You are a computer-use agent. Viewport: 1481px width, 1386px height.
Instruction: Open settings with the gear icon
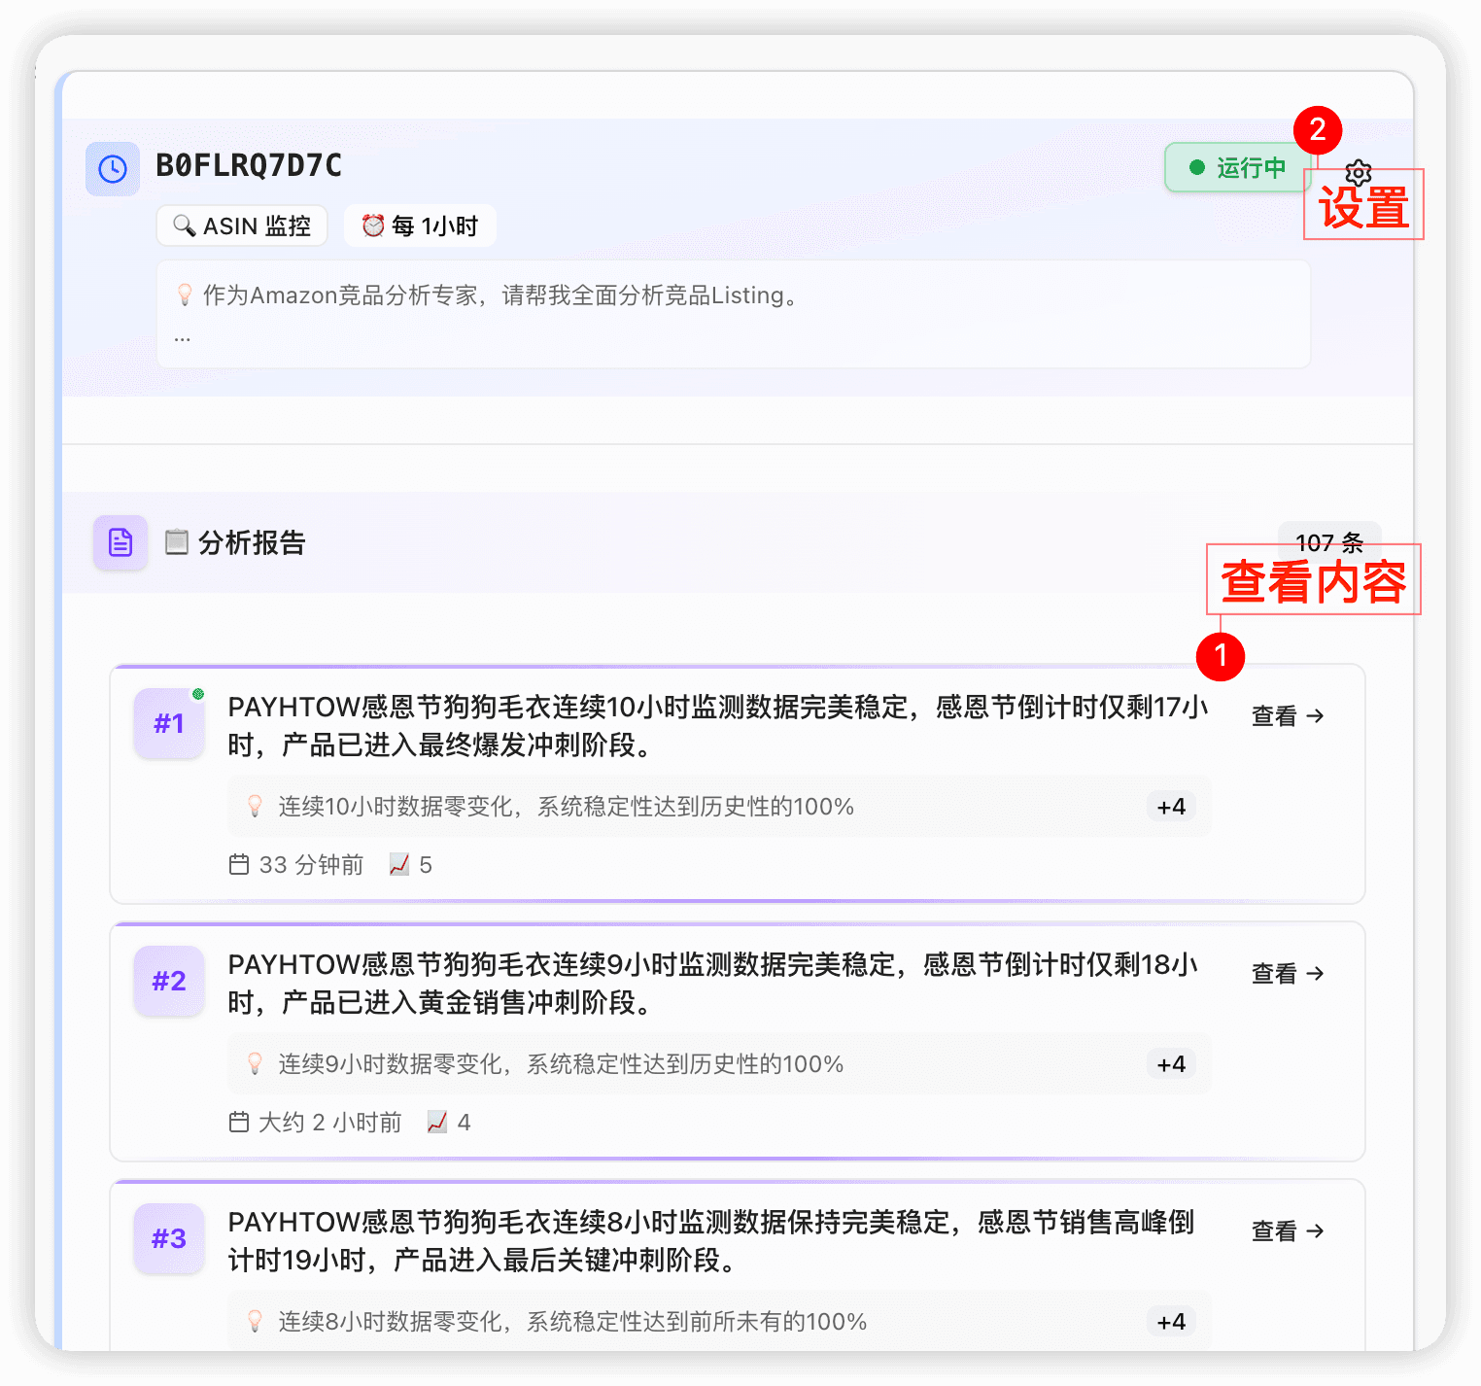tap(1358, 172)
